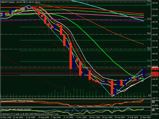Select the 15 Jun 2008 date label
Screen dimensions: 159x119
pyautogui.click(x=18, y=117)
